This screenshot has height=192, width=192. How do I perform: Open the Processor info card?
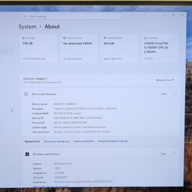coord(160,48)
